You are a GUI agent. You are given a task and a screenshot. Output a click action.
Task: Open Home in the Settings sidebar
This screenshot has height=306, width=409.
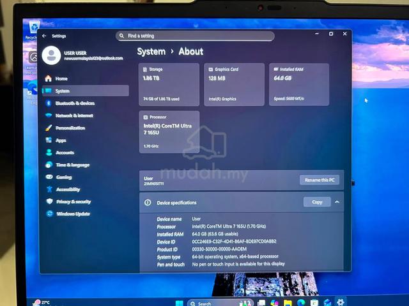85,78
